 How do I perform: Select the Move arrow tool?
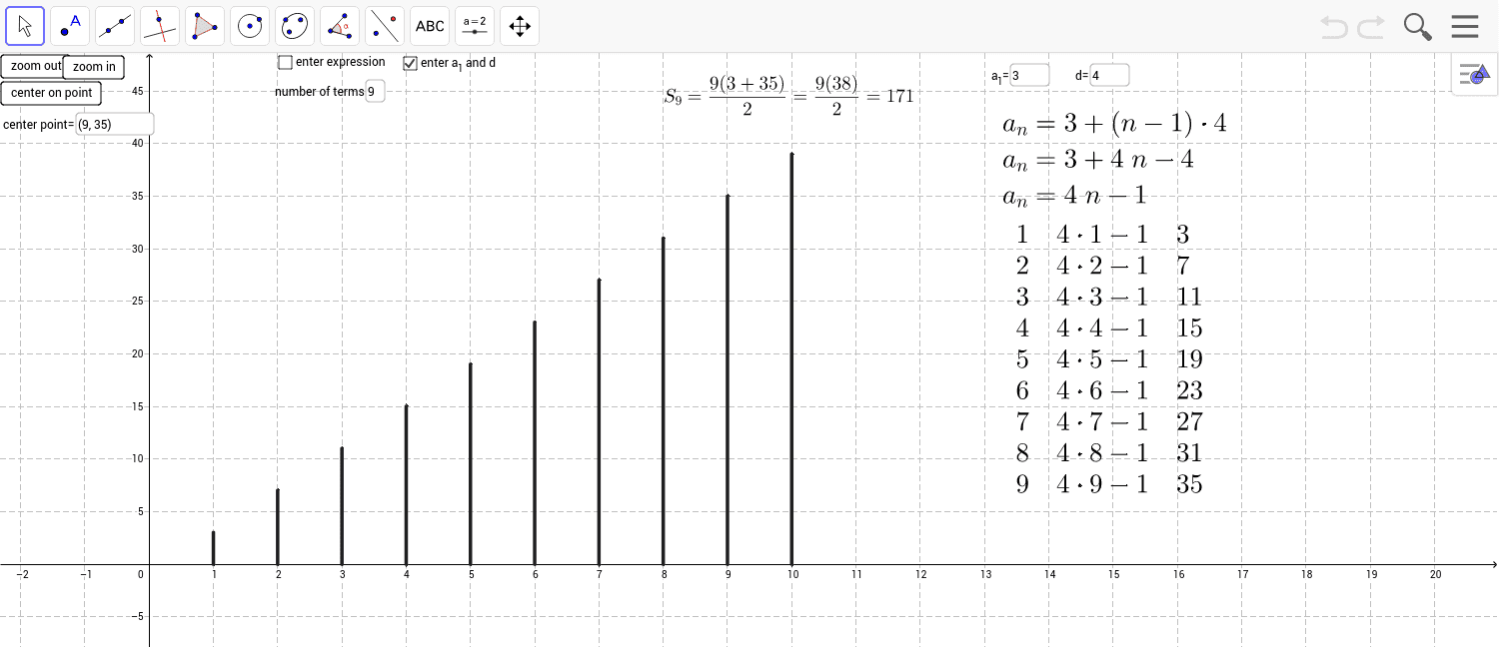[25, 26]
